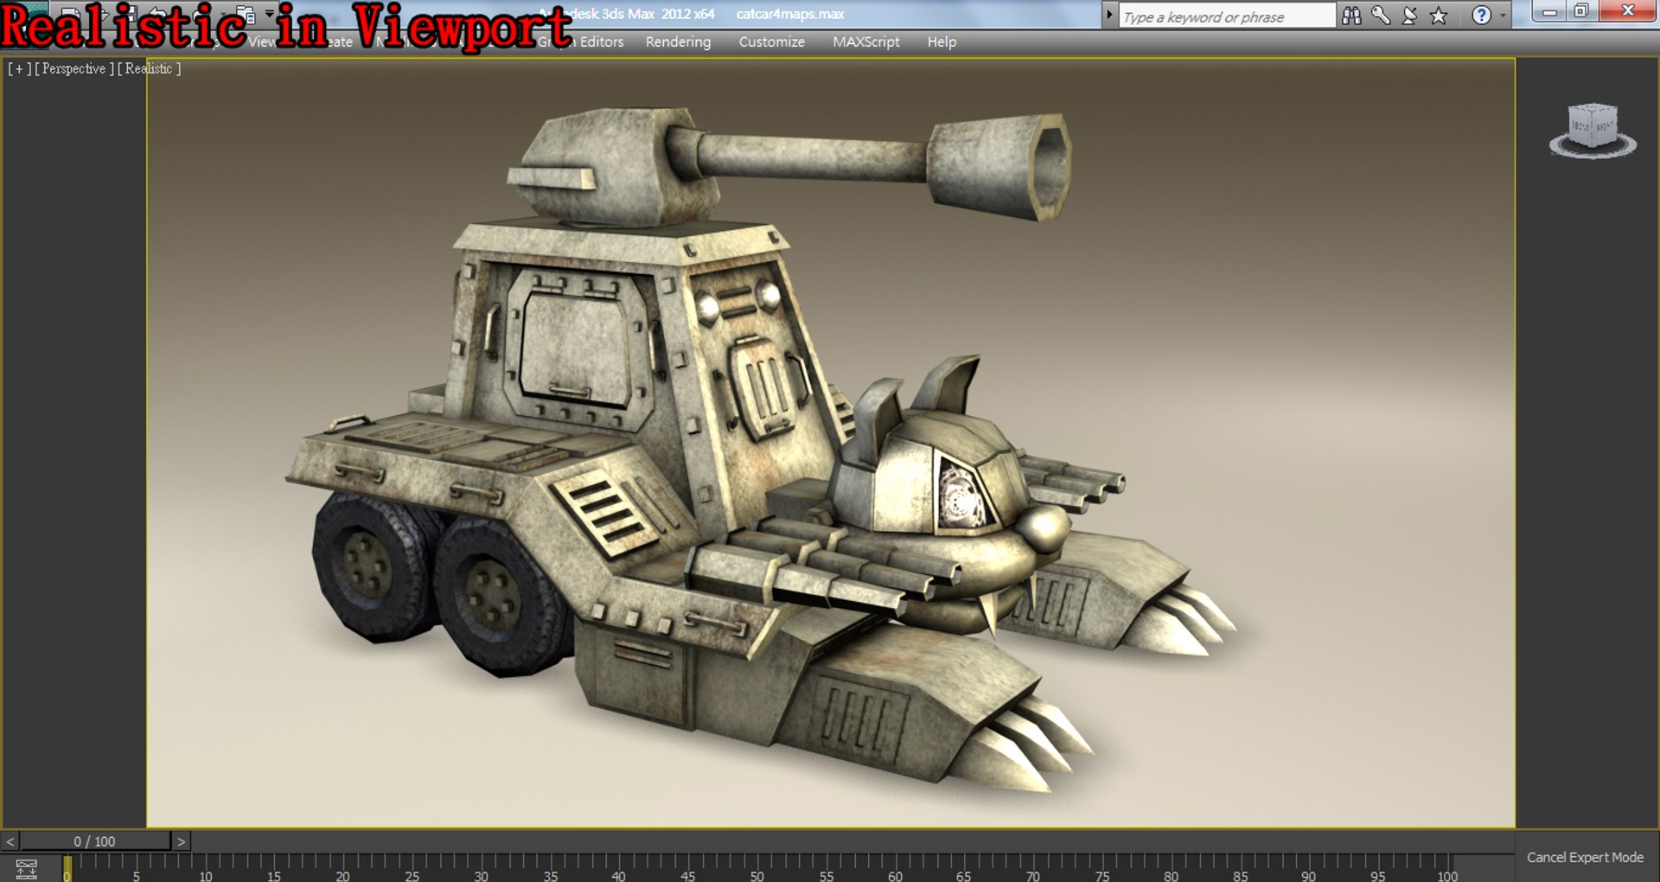Expand the InfoCenter arrow beside search box
The image size is (1660, 882).
pyautogui.click(x=1109, y=15)
